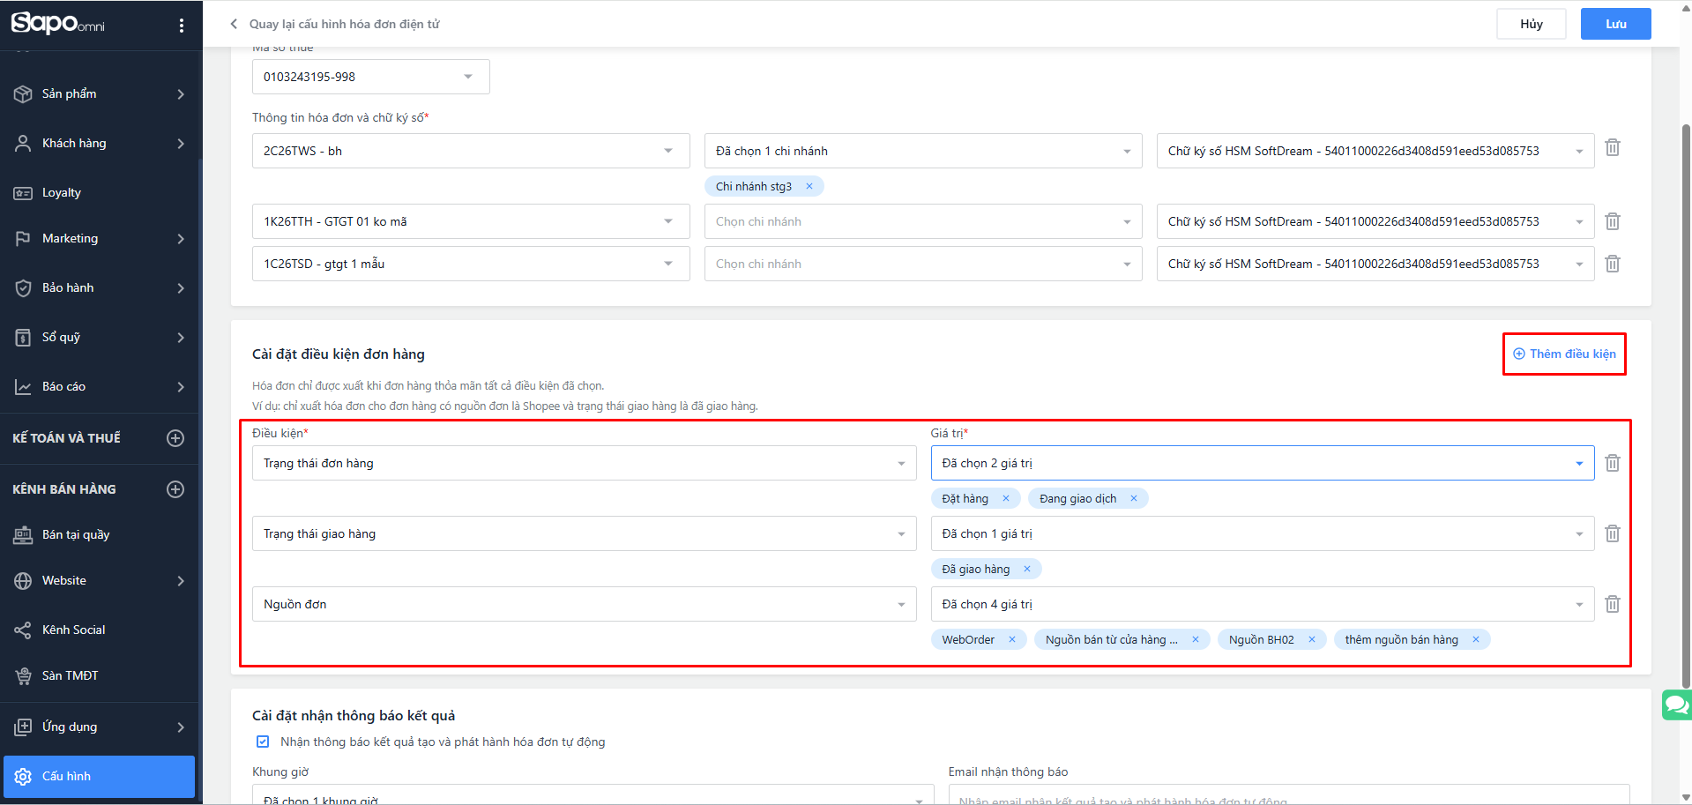Delete the Trạng thái đơn hàng condition row
Image resolution: width=1692 pixels, height=805 pixels.
1612,463
